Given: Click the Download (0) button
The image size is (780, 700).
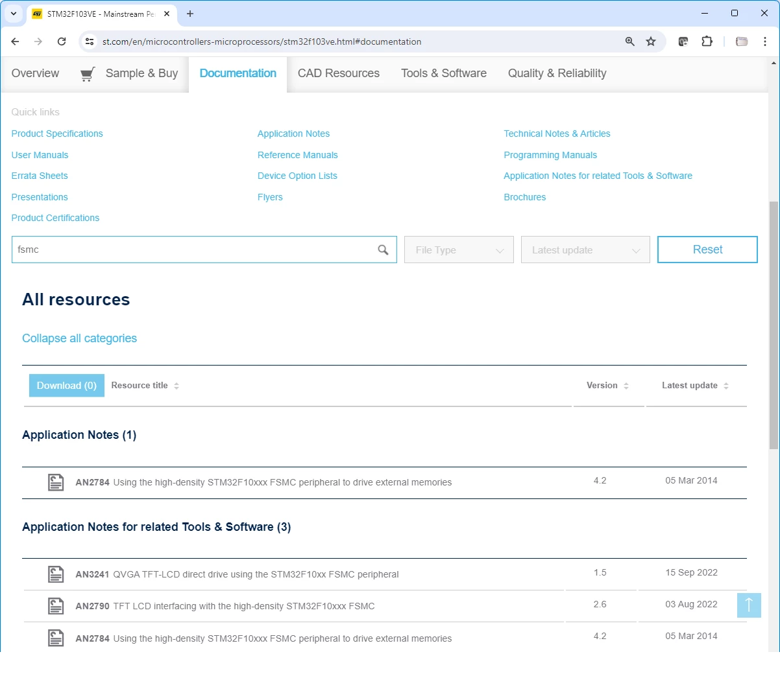Looking at the screenshot, I should click(x=67, y=386).
